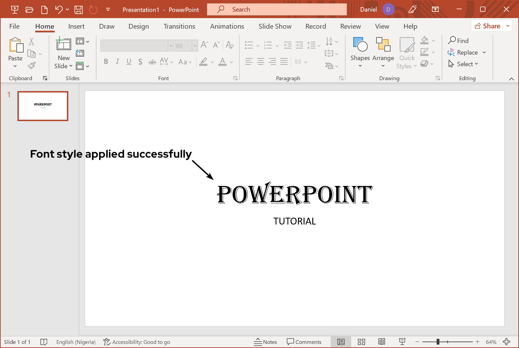
Task: Open Replace in the Editing group
Action: [467, 52]
